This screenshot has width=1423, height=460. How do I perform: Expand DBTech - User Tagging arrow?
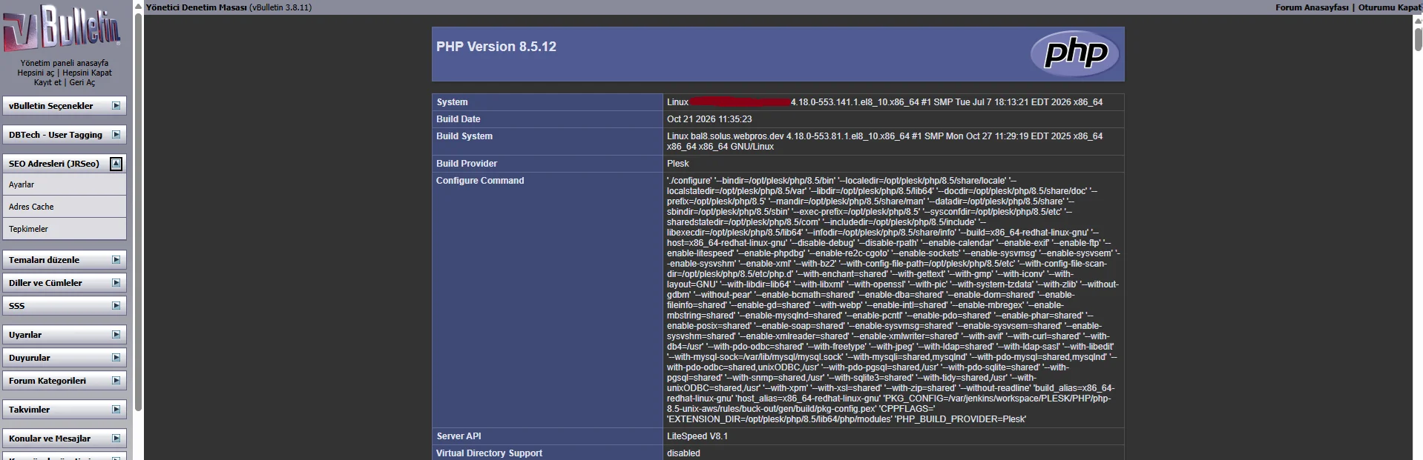click(116, 135)
